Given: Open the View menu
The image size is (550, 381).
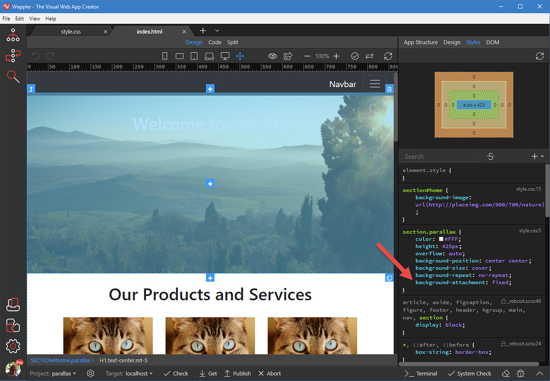Looking at the screenshot, I should [x=34, y=18].
